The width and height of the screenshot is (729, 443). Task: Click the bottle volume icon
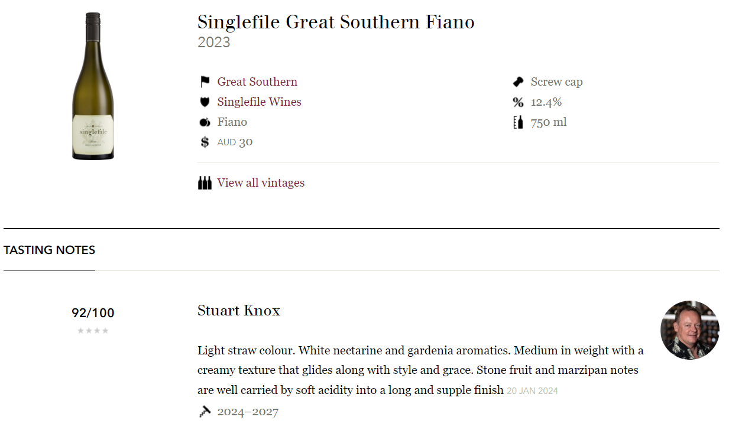518,122
